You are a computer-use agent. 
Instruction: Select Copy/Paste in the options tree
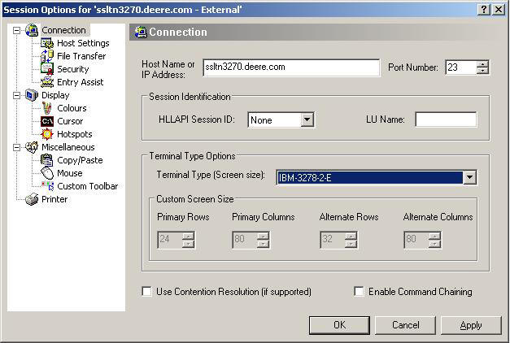[x=80, y=160]
